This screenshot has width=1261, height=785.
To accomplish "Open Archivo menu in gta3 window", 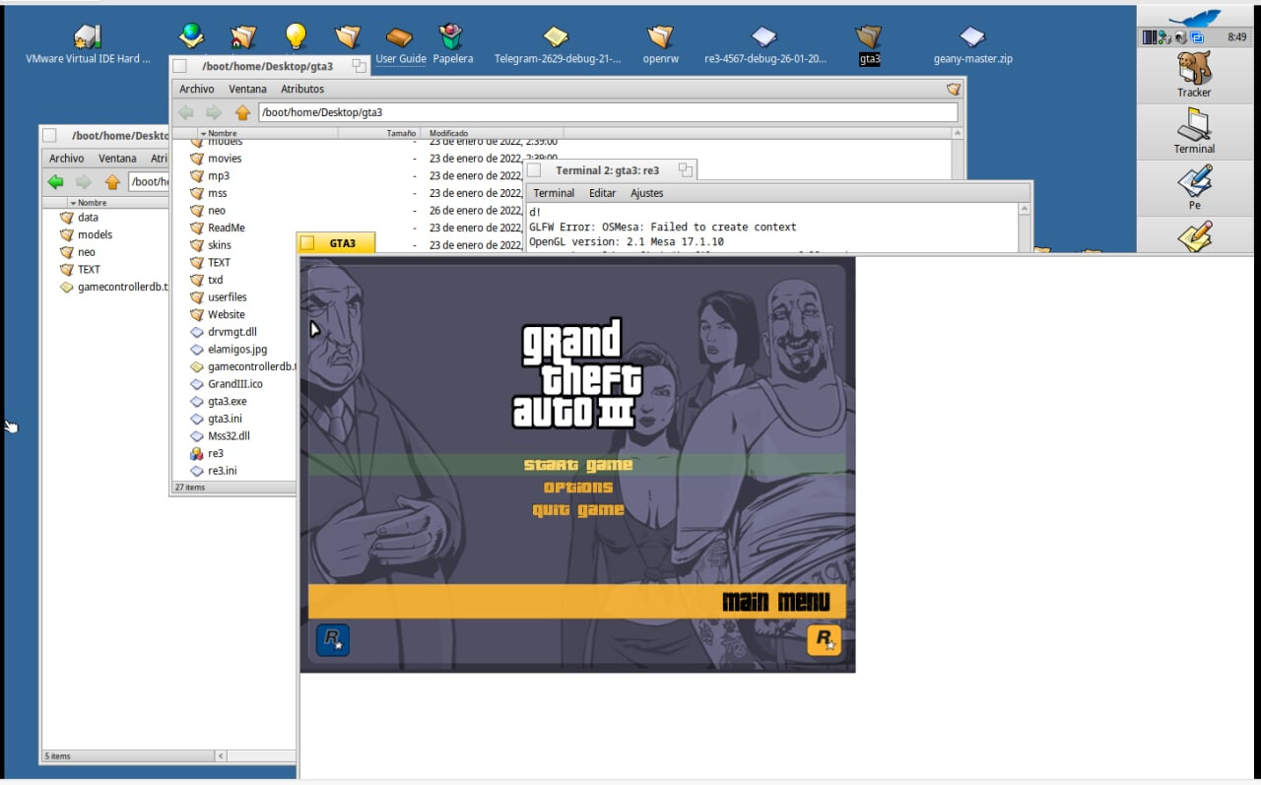I will click(x=196, y=89).
